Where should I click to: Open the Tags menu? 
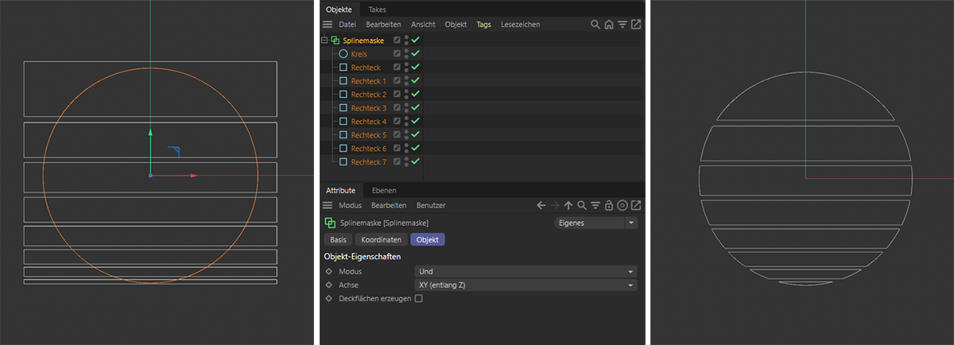tap(483, 25)
